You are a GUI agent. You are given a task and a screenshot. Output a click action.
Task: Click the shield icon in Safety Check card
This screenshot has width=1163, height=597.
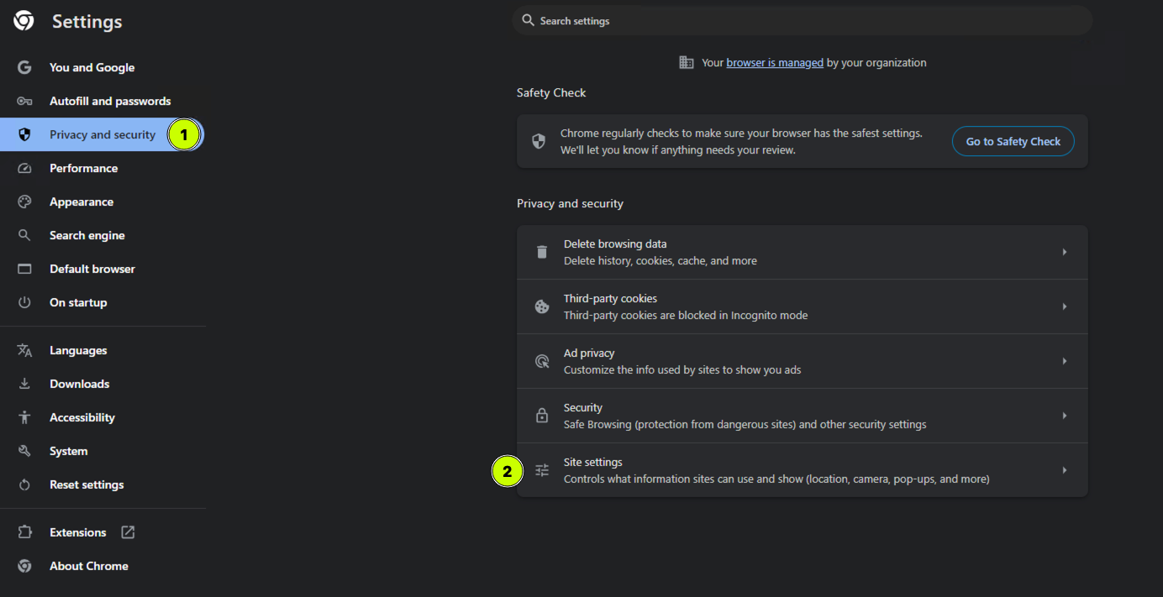pyautogui.click(x=539, y=141)
